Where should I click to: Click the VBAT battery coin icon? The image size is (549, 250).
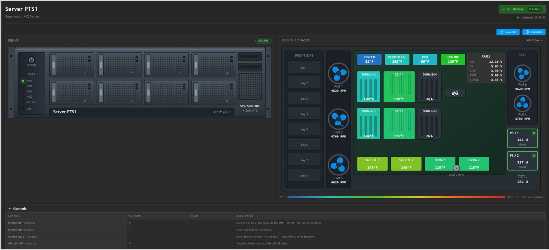456,168
